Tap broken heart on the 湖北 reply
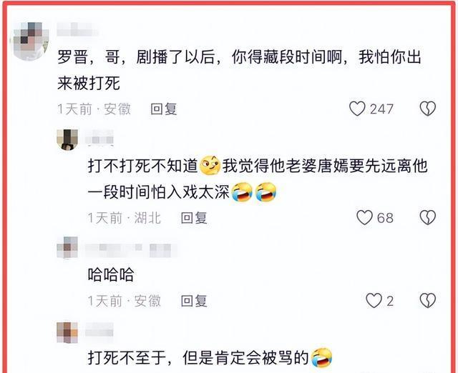 coord(428,217)
